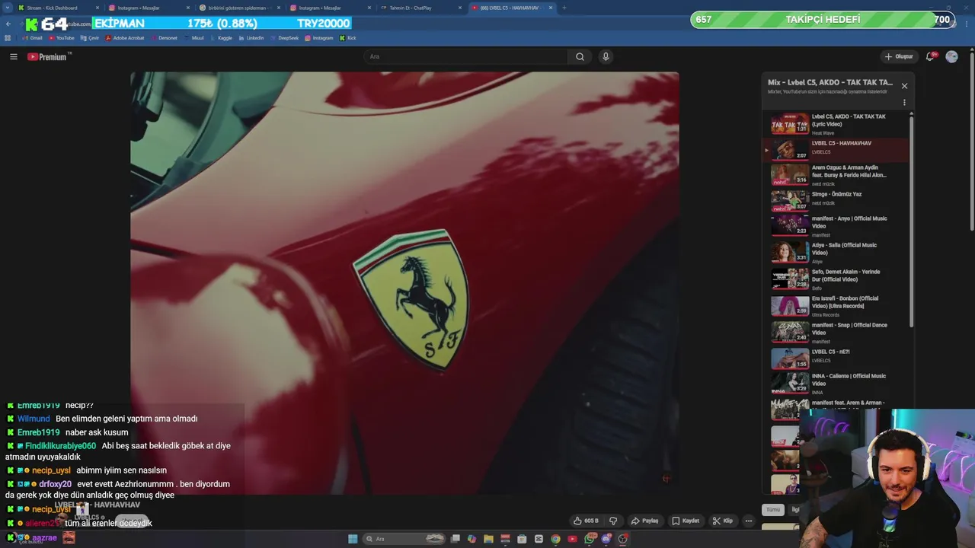The width and height of the screenshot is (975, 548).
Task: Click the Windows taskbar Ara search box
Action: 404,539
